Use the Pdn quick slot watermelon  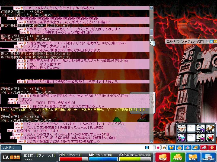[x=210, y=138]
